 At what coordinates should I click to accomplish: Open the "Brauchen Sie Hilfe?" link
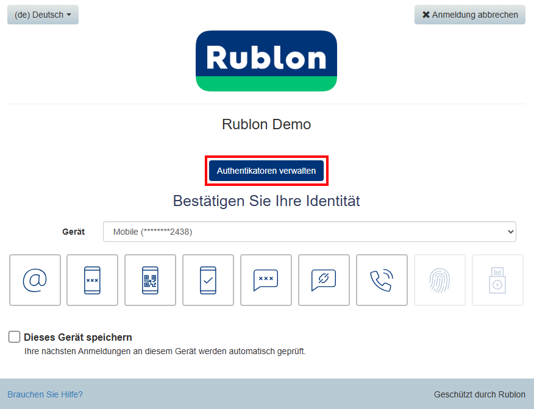click(45, 394)
